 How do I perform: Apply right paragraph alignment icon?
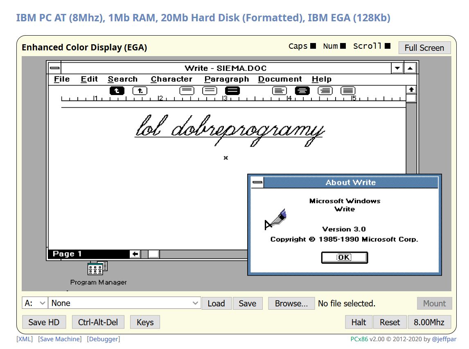(325, 91)
